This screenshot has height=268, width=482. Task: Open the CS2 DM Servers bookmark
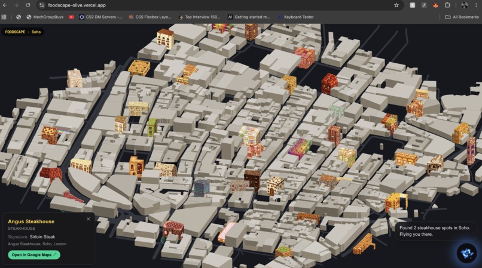(x=100, y=17)
